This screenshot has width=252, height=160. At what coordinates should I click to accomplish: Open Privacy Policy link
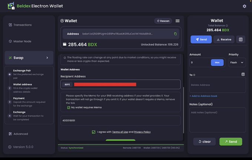142,132
